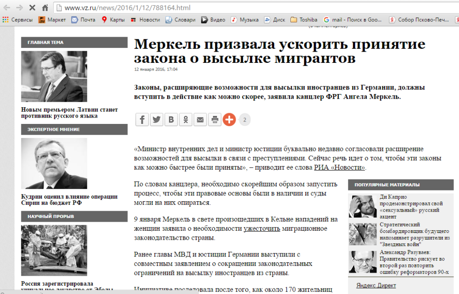
Task: Open the Новости bookmark
Action: click(145, 19)
